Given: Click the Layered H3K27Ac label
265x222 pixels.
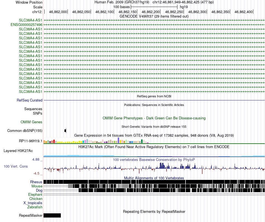Looking at the screenshot, I should [18, 151].
